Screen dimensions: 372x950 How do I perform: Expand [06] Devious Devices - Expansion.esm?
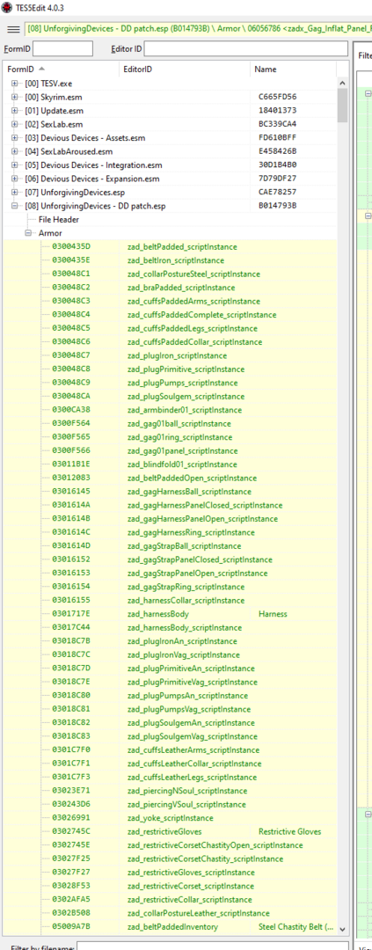pyautogui.click(x=15, y=179)
